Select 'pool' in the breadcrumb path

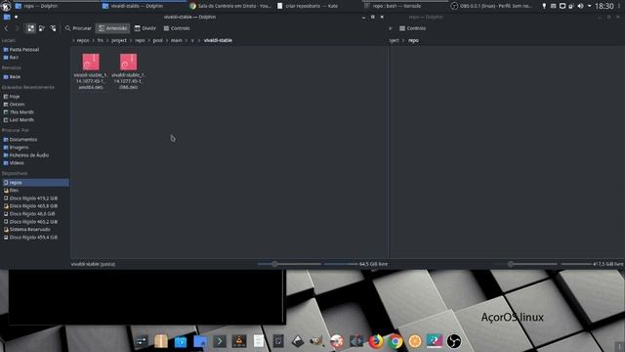(x=158, y=40)
